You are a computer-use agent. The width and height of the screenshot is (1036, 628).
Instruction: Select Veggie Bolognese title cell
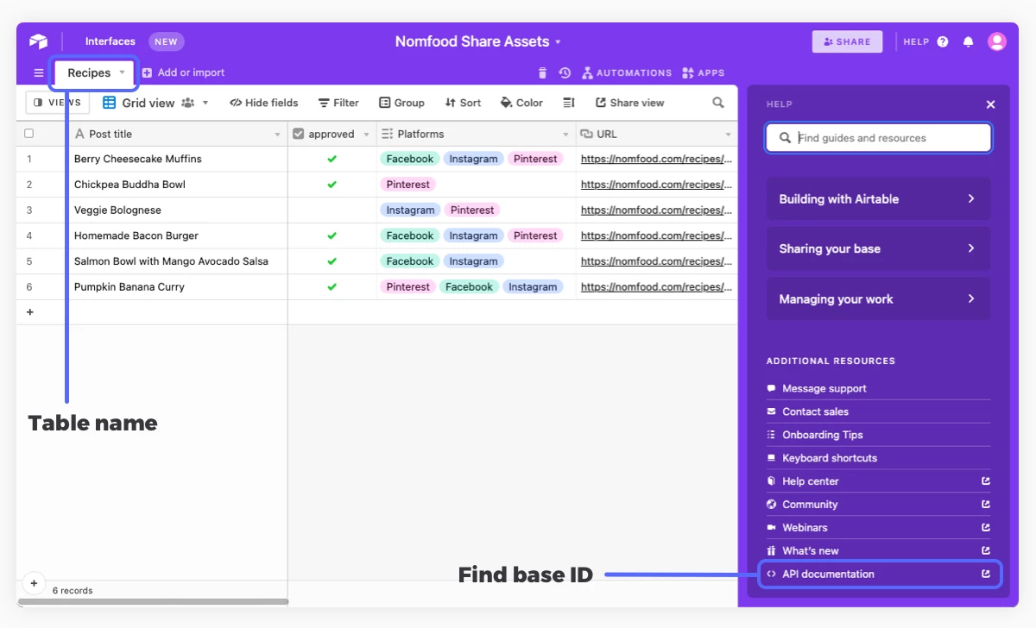click(x=178, y=210)
